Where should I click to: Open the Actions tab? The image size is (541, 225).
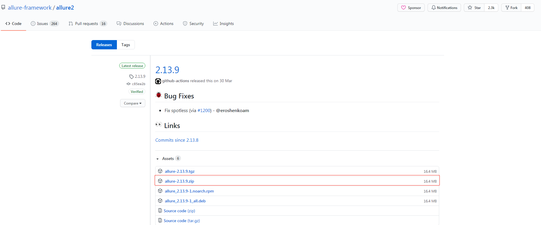pos(163,24)
